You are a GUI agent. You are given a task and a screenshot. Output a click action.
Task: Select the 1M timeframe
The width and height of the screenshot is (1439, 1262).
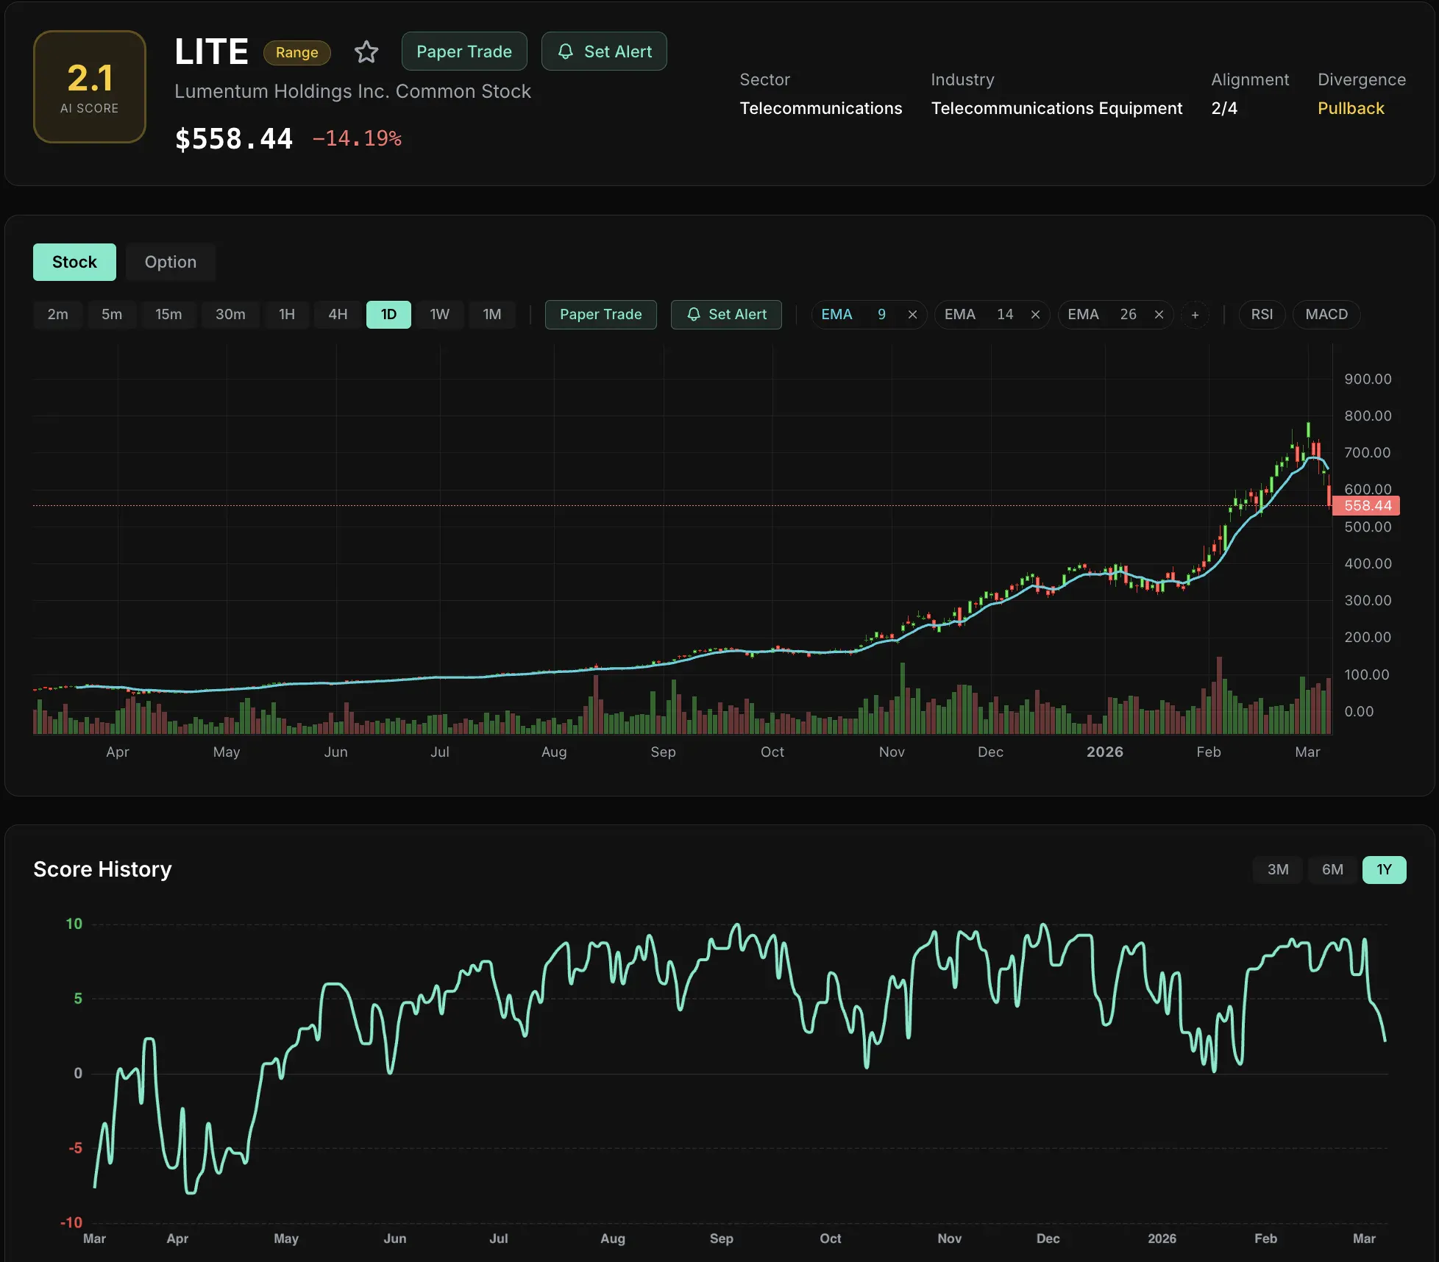(492, 315)
